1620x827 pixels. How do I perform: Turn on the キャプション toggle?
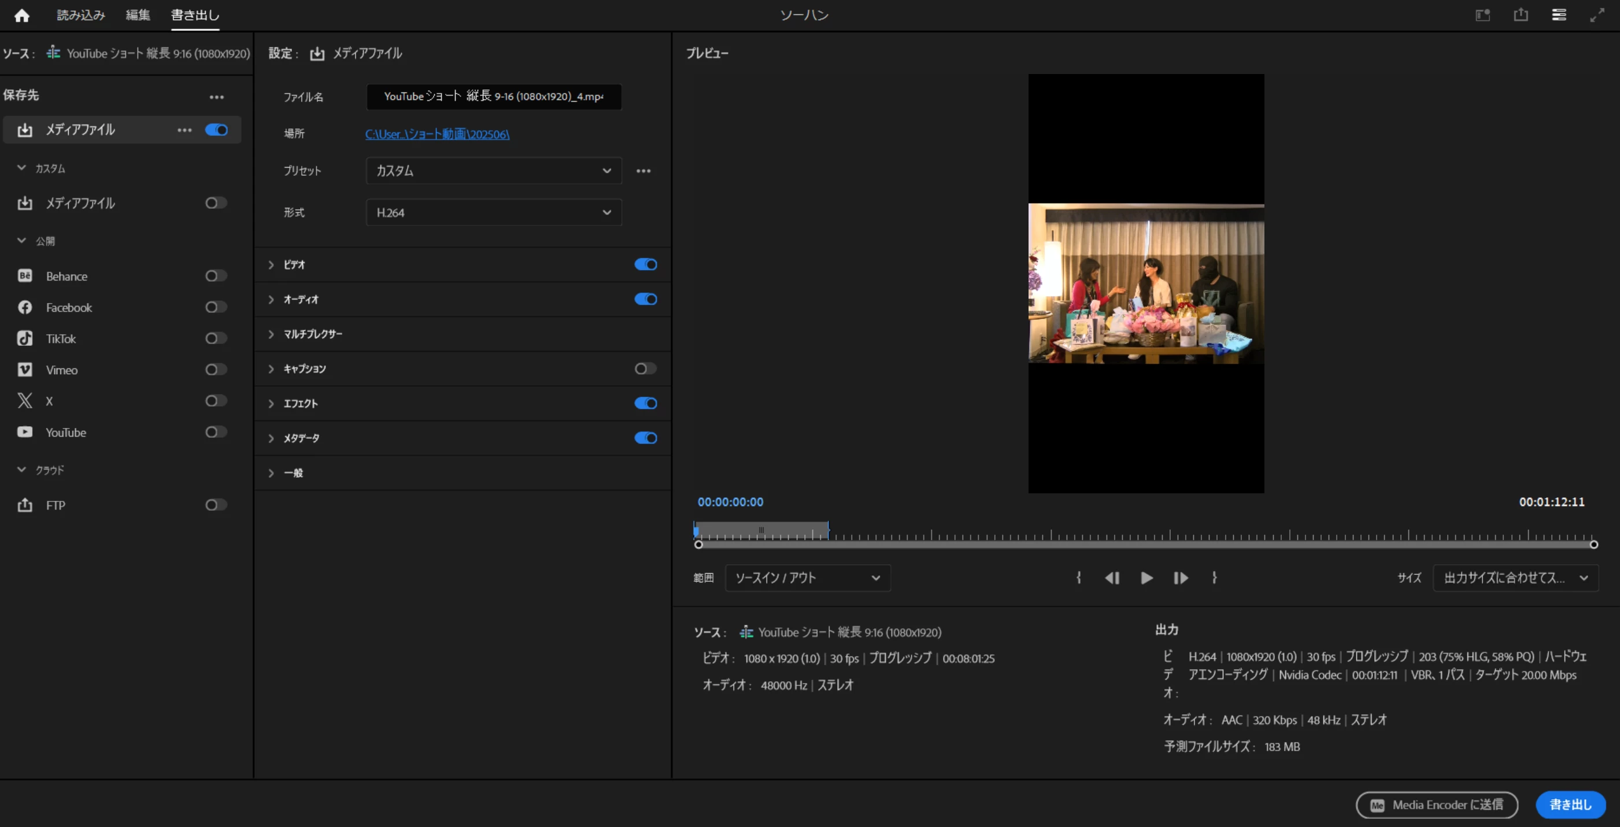click(645, 368)
